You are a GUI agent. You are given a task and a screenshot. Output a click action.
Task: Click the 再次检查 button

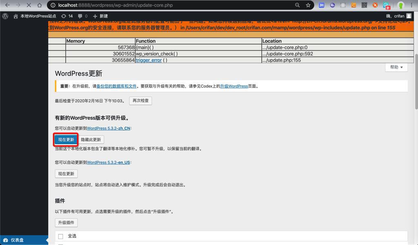(x=140, y=100)
